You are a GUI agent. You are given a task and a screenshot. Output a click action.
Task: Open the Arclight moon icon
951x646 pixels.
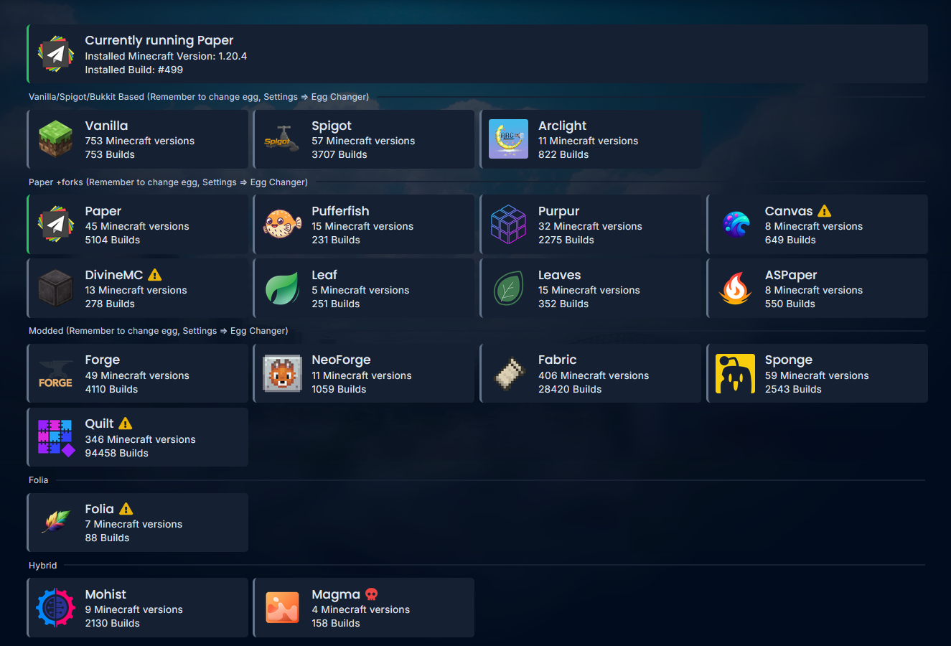click(x=508, y=139)
